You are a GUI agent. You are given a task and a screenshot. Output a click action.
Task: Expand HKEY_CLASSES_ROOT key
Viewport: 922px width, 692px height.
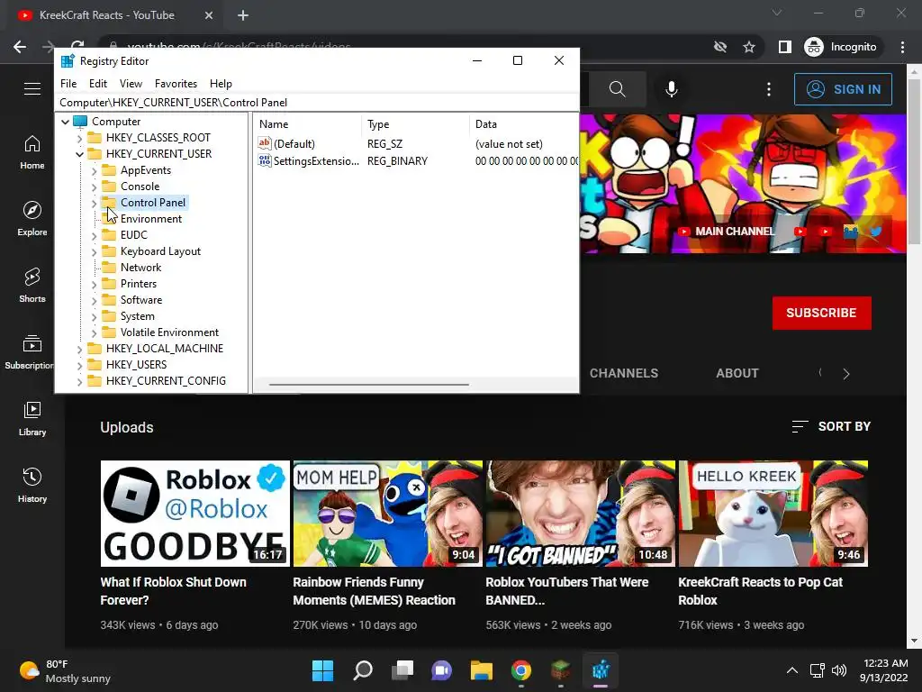(x=79, y=138)
